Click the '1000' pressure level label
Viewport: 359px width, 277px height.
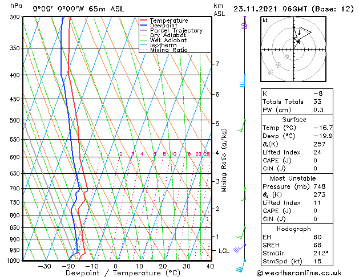(14, 260)
